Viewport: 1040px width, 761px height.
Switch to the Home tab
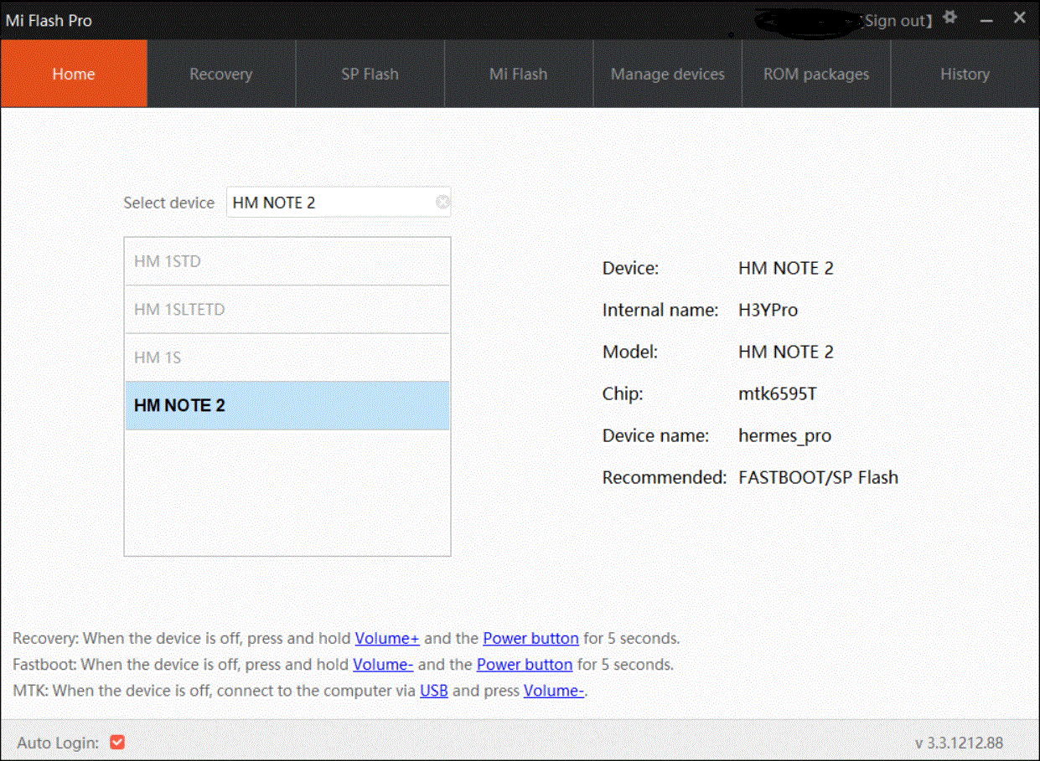click(x=74, y=74)
